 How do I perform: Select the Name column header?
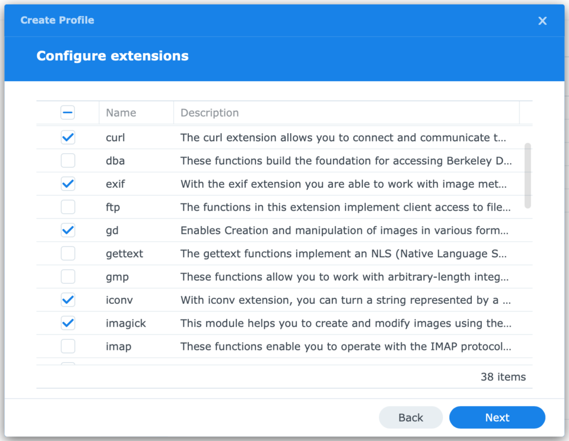(x=121, y=112)
